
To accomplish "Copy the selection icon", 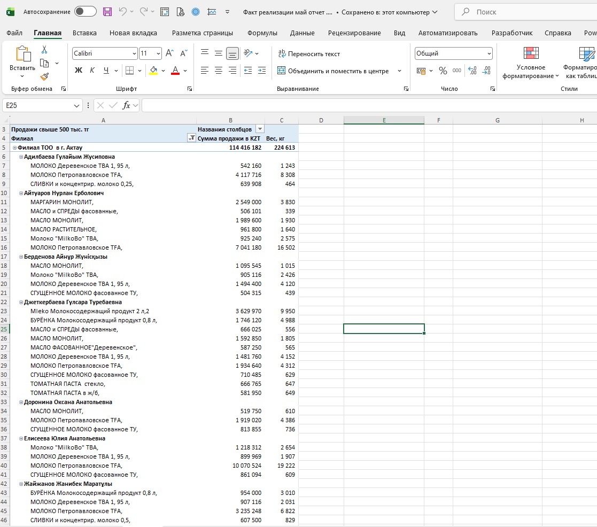I will point(44,63).
